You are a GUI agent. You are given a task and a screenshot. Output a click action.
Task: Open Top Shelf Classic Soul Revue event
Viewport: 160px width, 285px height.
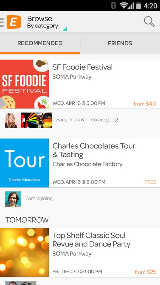pos(91,240)
